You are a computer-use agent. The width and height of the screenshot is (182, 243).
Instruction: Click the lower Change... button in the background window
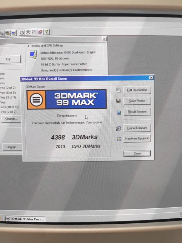click(x=12, y=147)
